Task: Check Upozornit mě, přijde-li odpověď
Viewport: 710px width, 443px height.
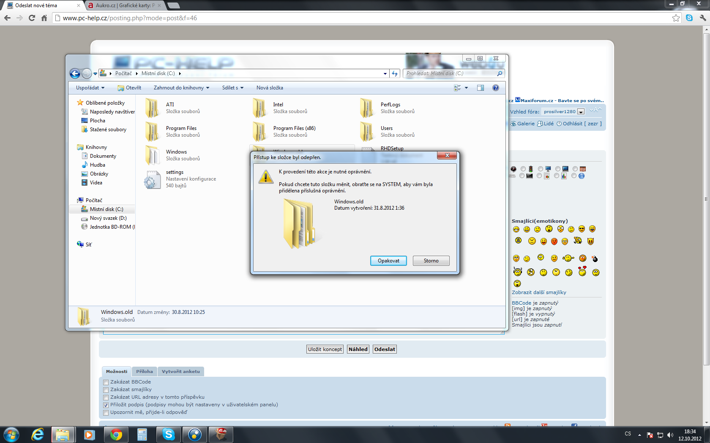Action: click(x=106, y=413)
